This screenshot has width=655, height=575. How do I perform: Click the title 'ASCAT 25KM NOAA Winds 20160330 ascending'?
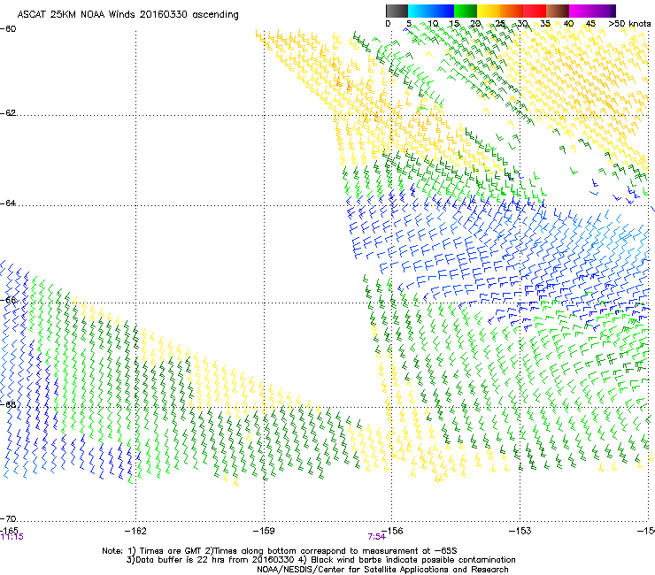pos(127,15)
